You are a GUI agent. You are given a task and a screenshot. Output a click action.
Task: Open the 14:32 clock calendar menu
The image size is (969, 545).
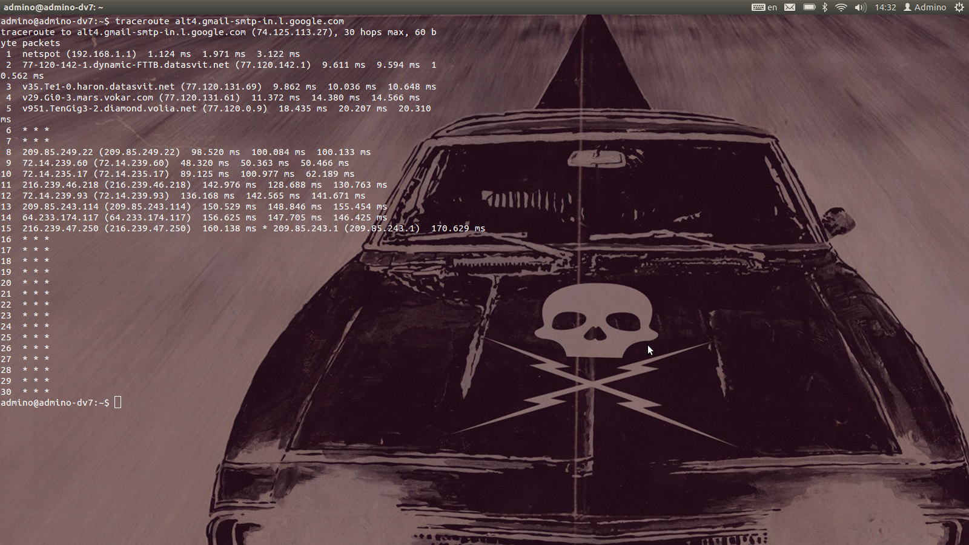click(x=885, y=7)
